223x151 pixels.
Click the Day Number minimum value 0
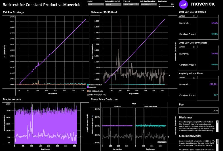tap(159, 4)
